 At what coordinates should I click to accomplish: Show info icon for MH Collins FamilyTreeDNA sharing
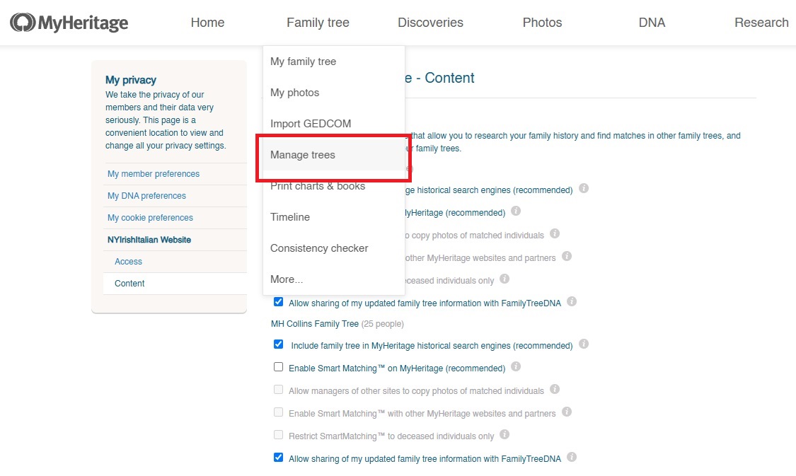coord(572,457)
